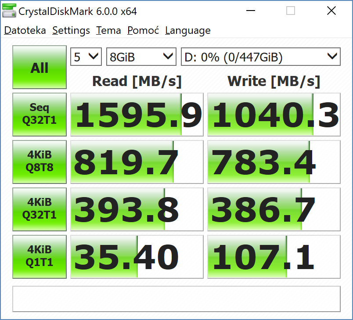Close the CrystalDiskMark window
Screen dimensions: 353x320
331,11
